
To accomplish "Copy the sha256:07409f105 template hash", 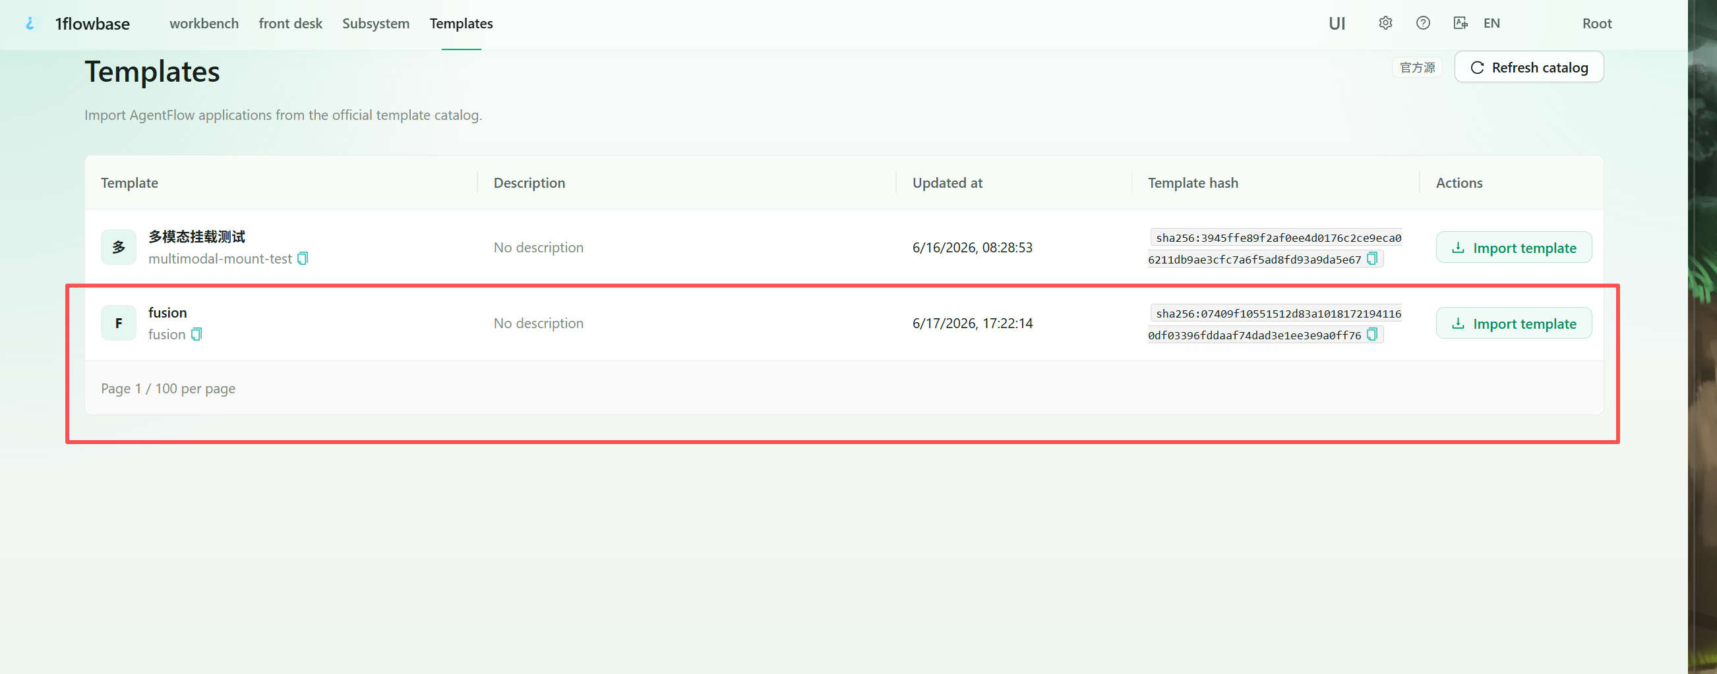I will click(x=1371, y=335).
